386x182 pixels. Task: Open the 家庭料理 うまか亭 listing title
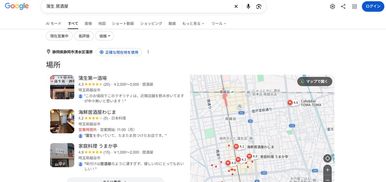98,146
